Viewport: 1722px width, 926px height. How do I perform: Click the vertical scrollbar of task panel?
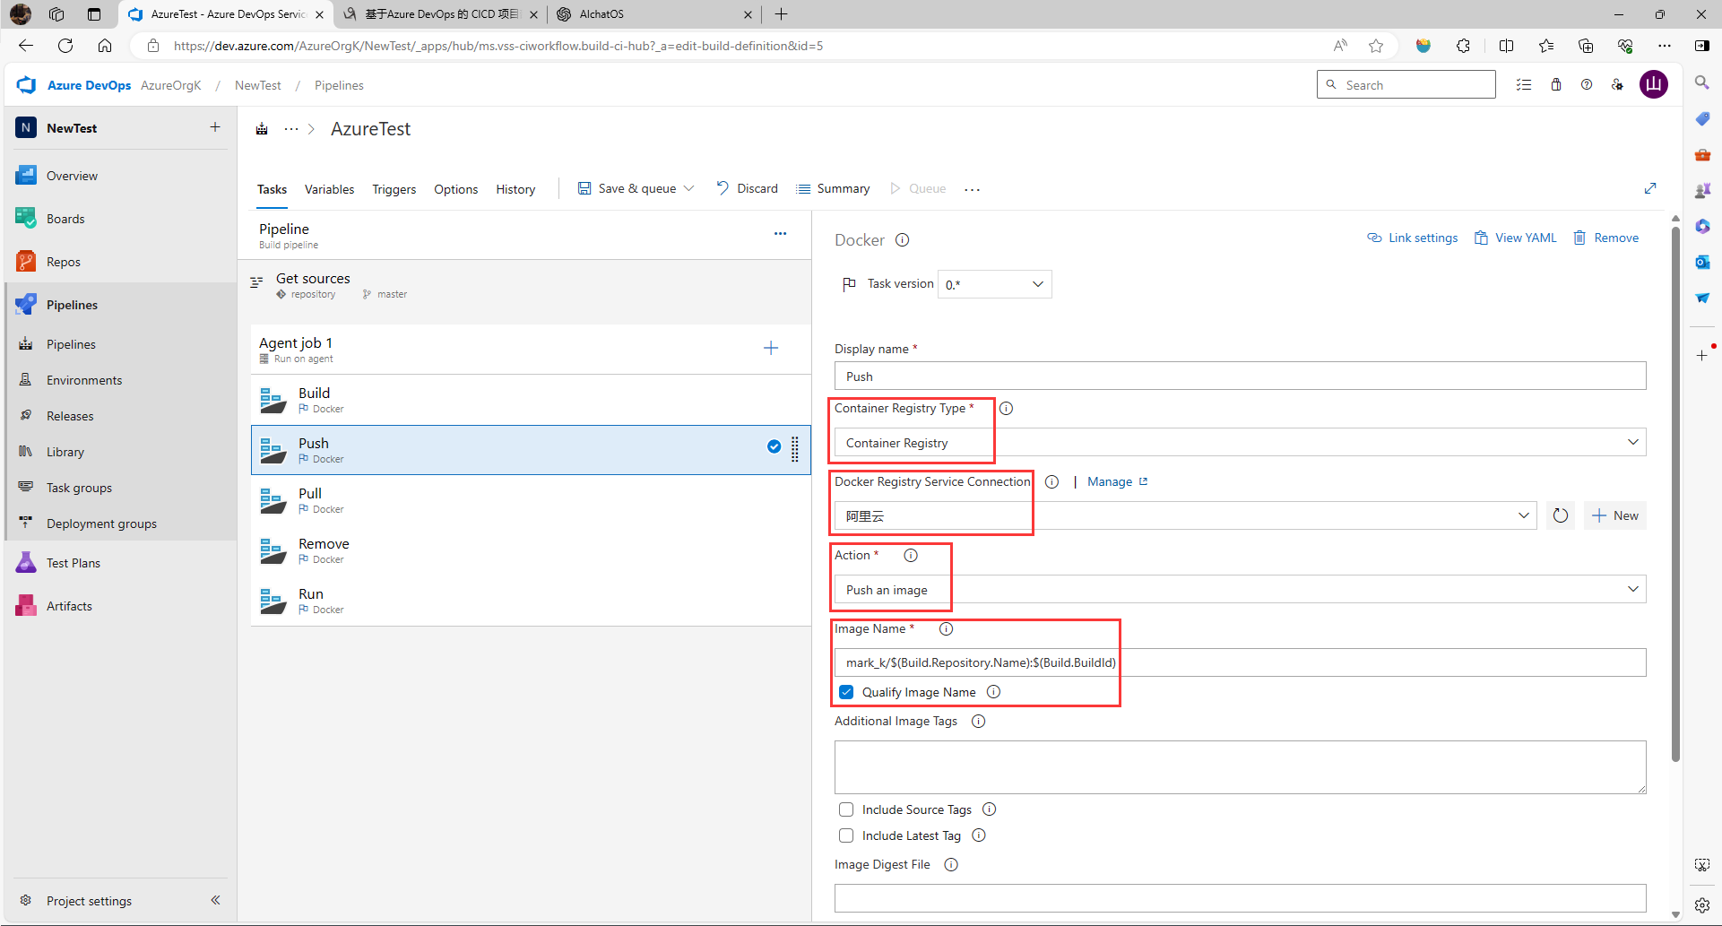tap(1675, 493)
